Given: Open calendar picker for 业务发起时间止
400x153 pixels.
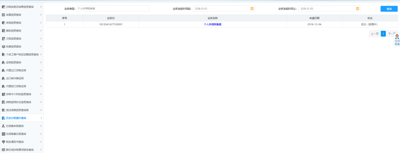Looking at the screenshot, I should click(357, 9).
